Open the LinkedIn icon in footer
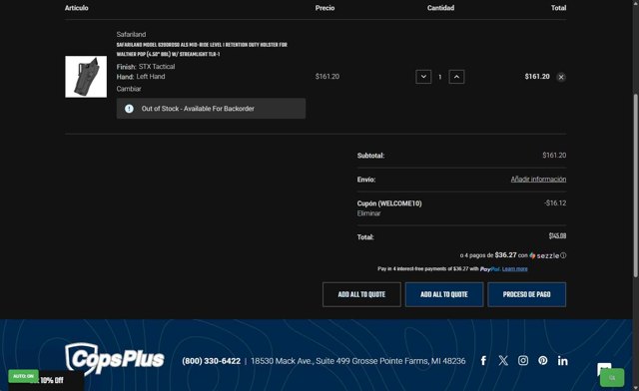639x391 pixels. point(562,360)
